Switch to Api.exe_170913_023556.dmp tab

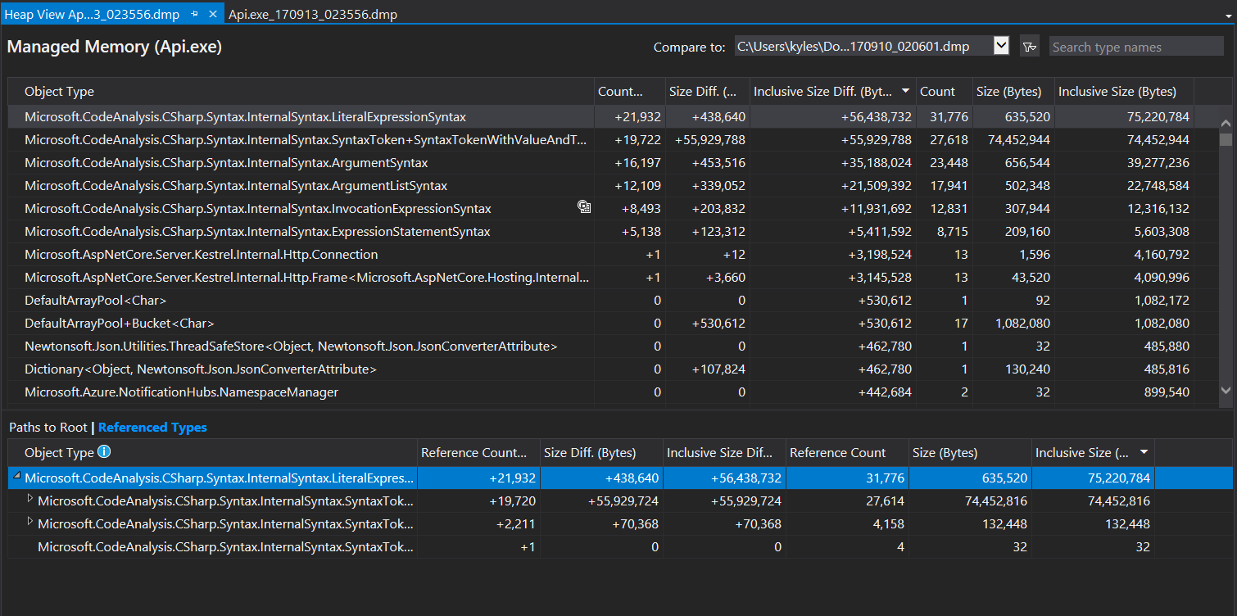point(313,15)
